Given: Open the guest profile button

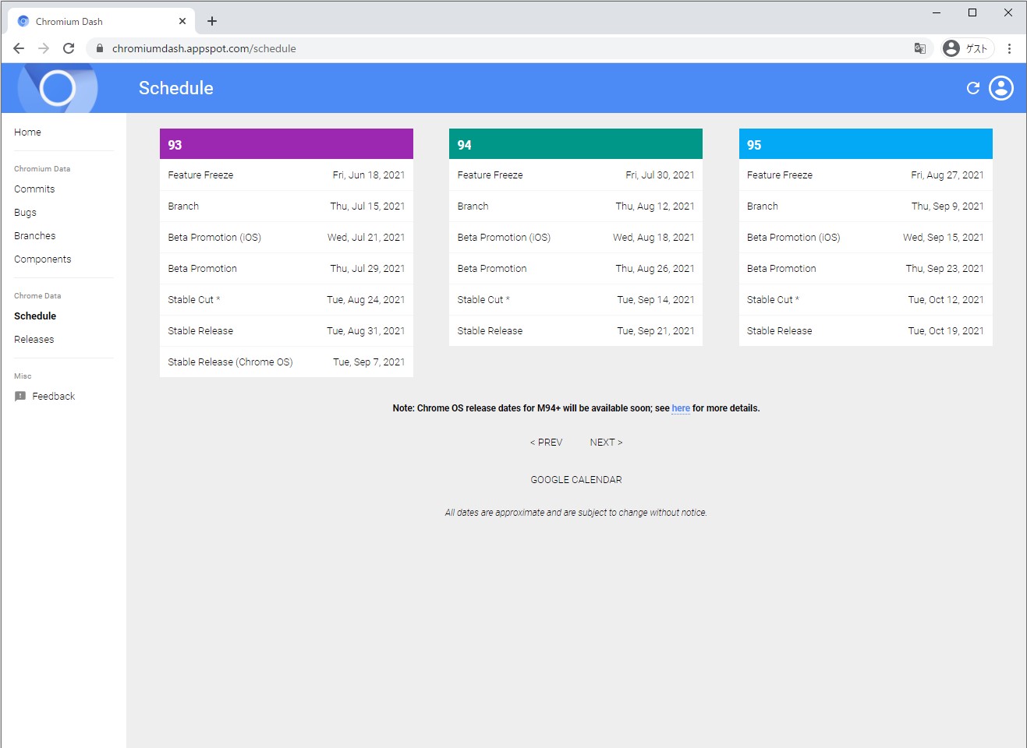Looking at the screenshot, I should pyautogui.click(x=967, y=48).
